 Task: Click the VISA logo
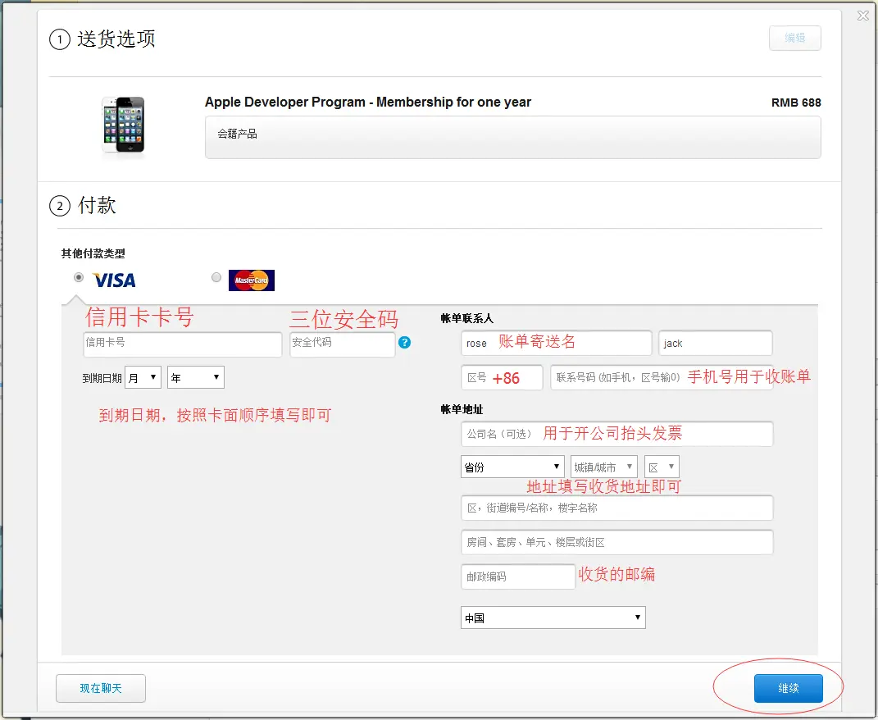pyautogui.click(x=114, y=280)
